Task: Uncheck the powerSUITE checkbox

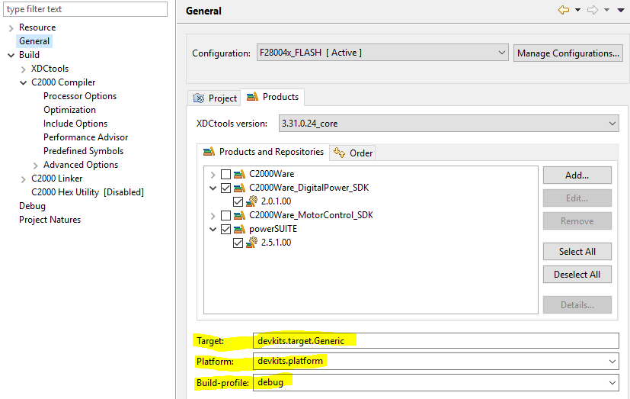Action: tap(225, 230)
